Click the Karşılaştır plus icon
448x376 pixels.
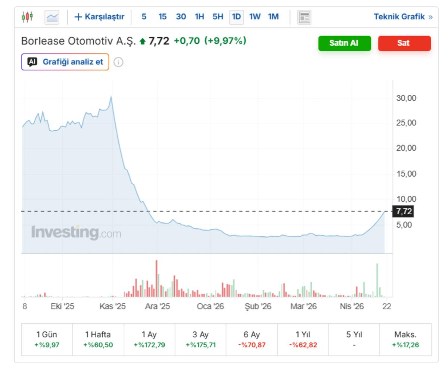(x=78, y=17)
